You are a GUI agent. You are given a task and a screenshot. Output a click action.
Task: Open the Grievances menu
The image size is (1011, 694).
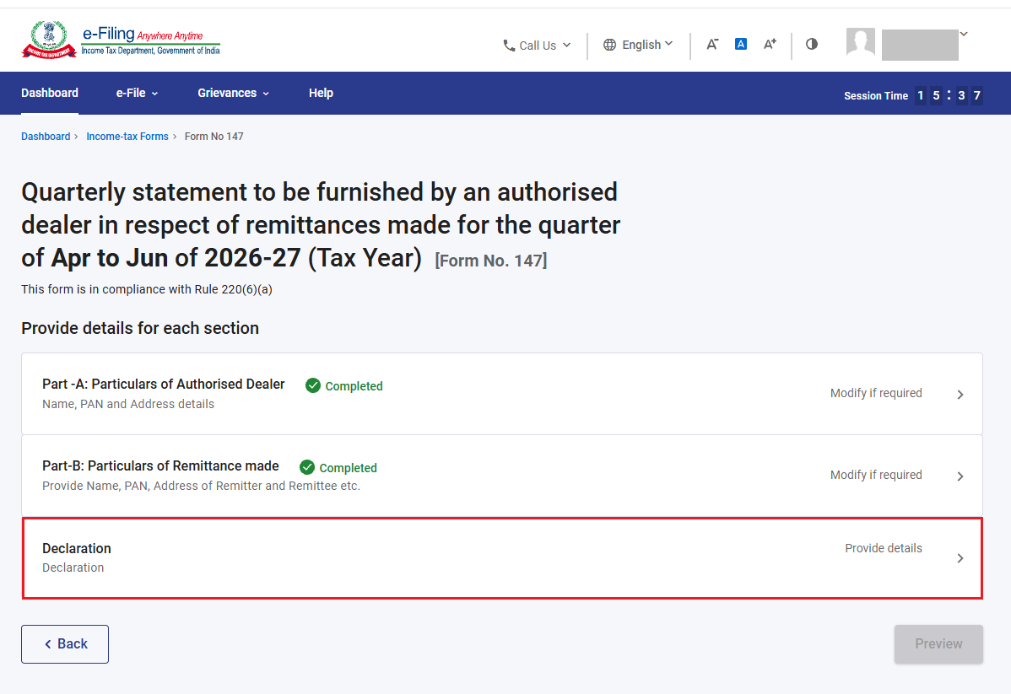click(234, 93)
